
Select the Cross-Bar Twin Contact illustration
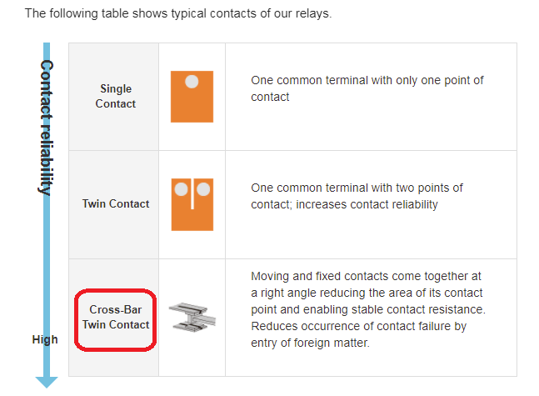click(x=192, y=317)
